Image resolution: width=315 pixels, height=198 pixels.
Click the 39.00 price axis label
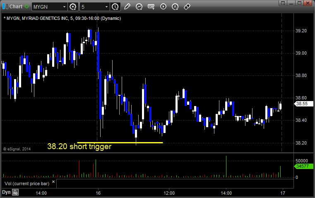point(301,53)
